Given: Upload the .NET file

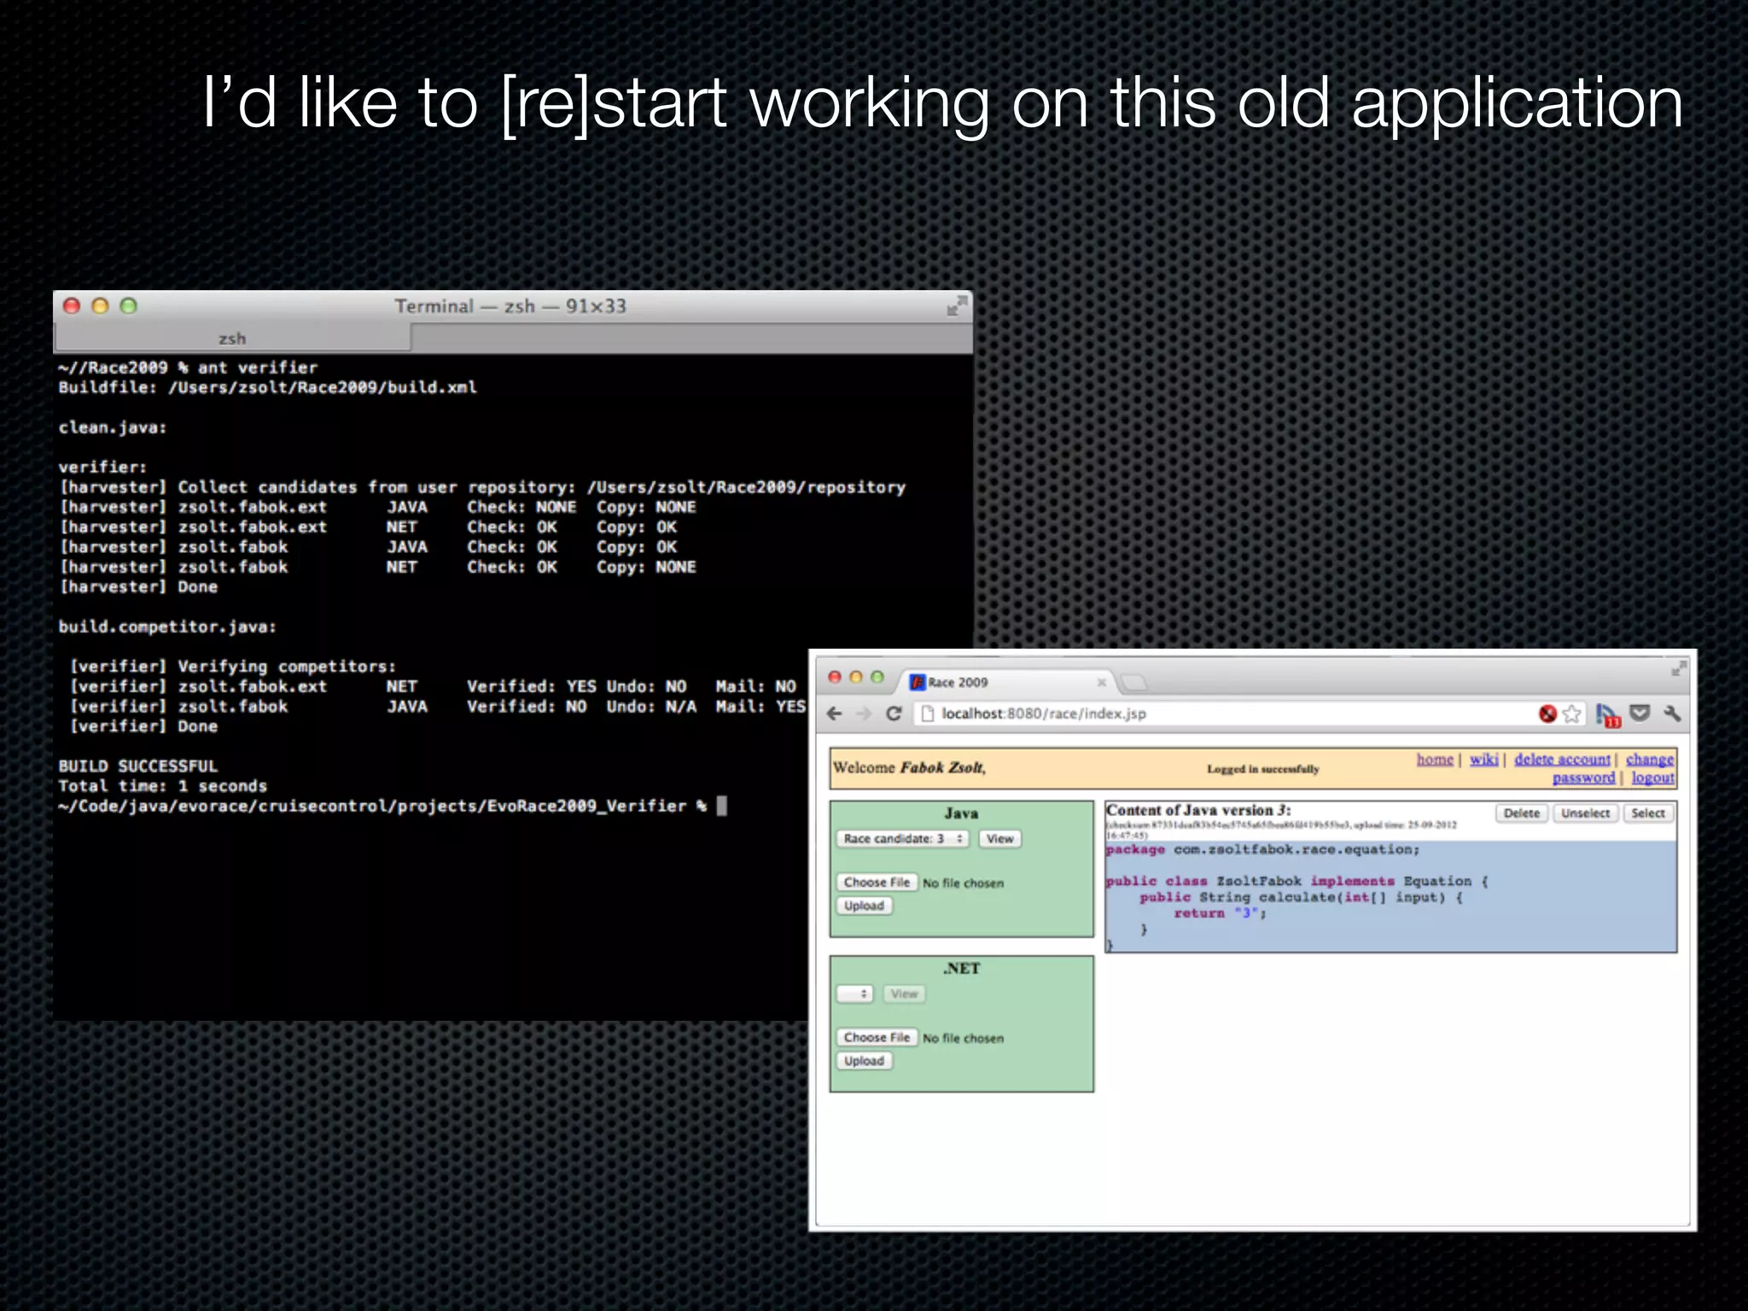Looking at the screenshot, I should tap(864, 1062).
